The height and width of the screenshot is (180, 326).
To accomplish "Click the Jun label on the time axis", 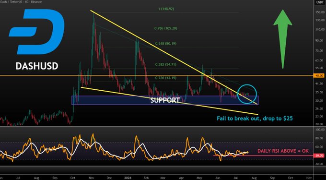I will tap(218, 178).
